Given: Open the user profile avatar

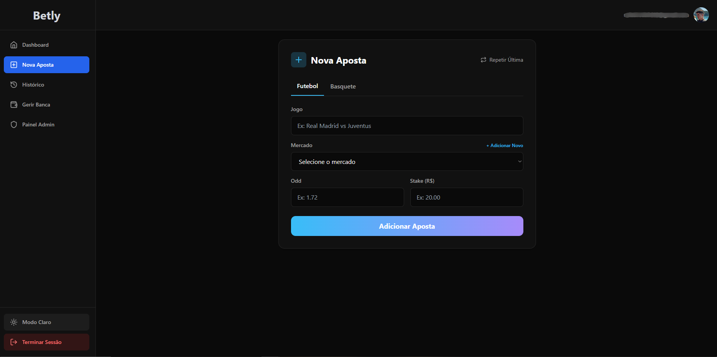Looking at the screenshot, I should (x=701, y=15).
